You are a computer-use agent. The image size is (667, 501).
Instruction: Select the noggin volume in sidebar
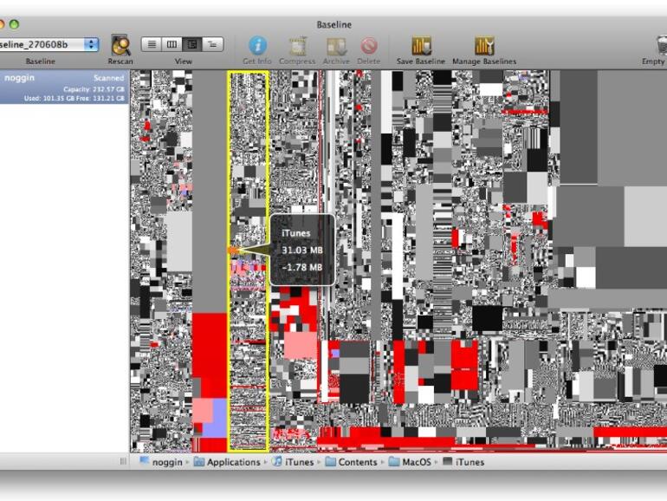64,88
